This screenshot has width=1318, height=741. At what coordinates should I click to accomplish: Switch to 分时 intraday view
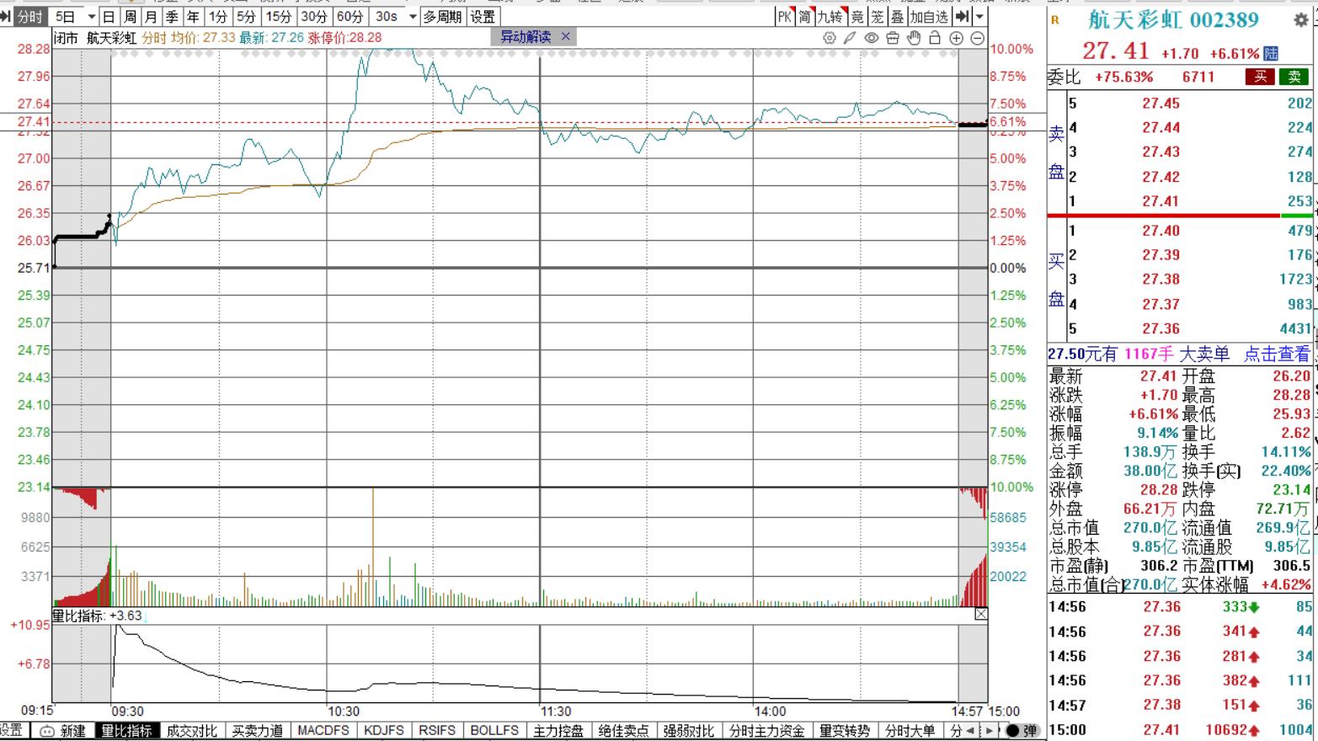click(x=29, y=17)
